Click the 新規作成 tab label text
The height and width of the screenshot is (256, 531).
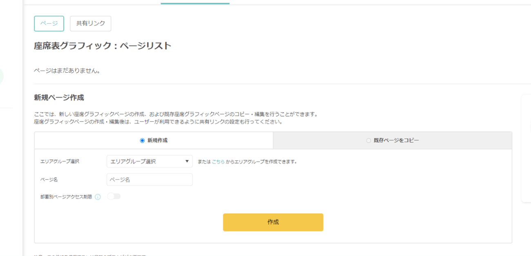[157, 140]
